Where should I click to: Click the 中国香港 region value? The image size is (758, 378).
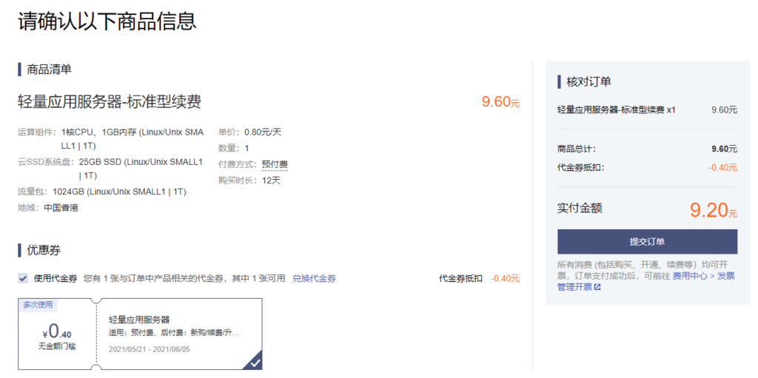(x=61, y=208)
